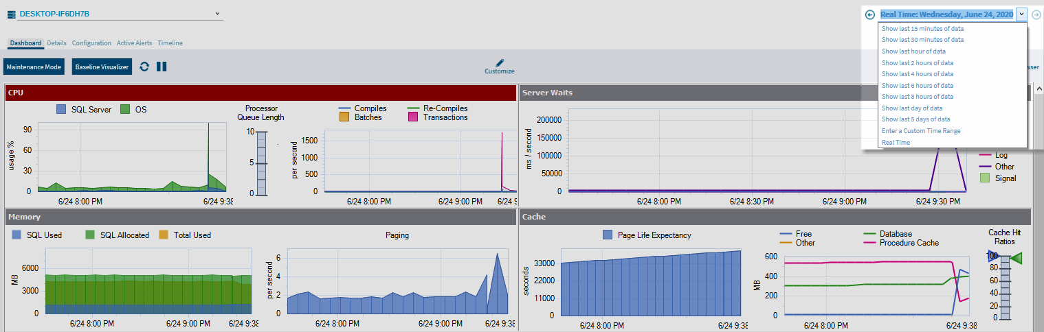This screenshot has height=332, width=1044.
Task: Click the Cache panel header
Action: coord(775,217)
